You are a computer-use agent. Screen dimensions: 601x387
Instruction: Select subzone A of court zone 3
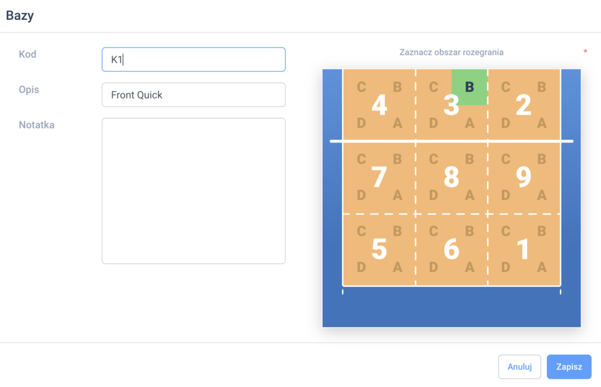click(x=469, y=123)
